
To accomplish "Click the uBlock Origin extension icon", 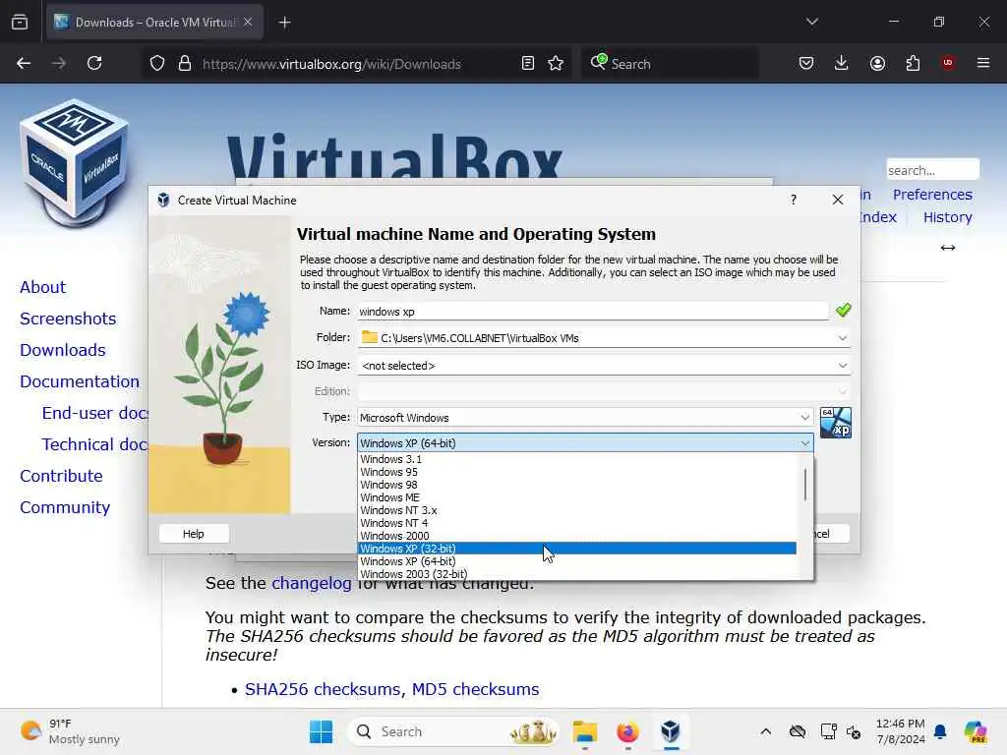I will coord(948,63).
